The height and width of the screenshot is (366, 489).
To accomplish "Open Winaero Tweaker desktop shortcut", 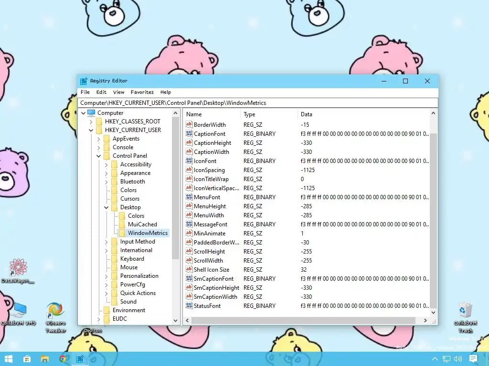I will click(55, 317).
